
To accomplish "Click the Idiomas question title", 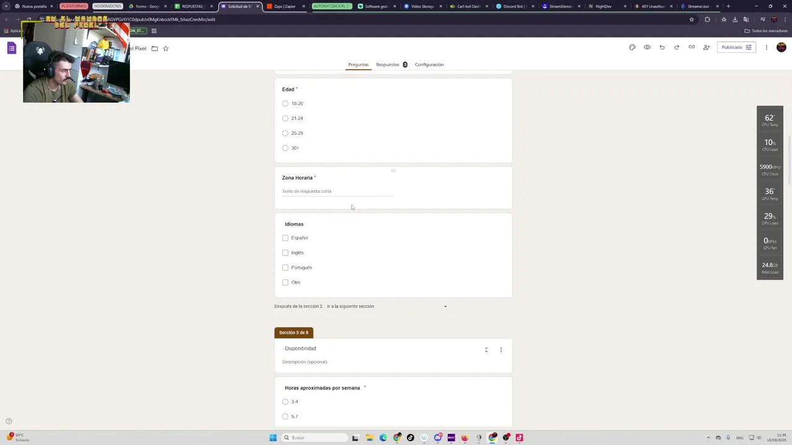I will [294, 224].
